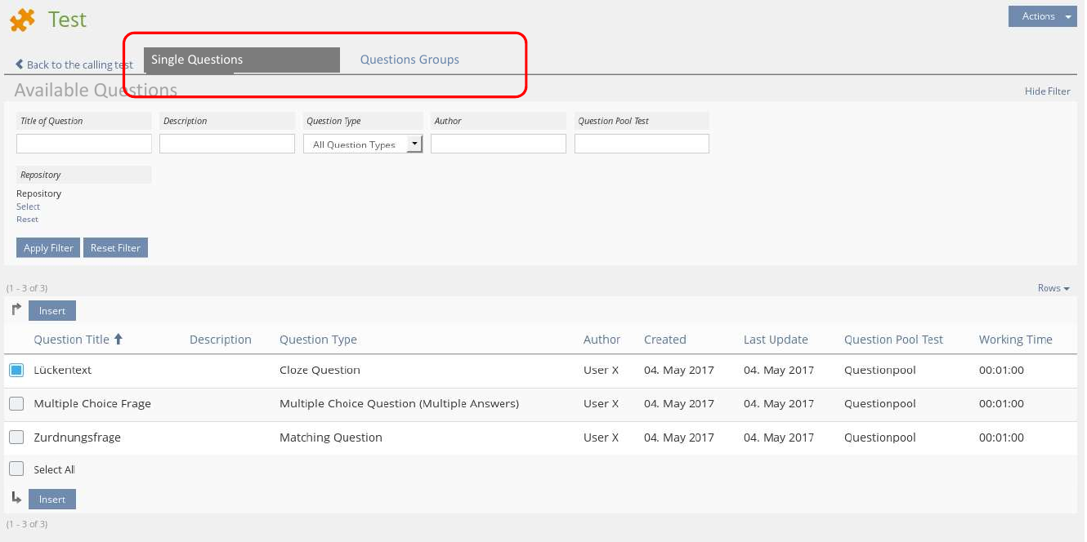Focus the Title of Question input field

click(x=84, y=144)
